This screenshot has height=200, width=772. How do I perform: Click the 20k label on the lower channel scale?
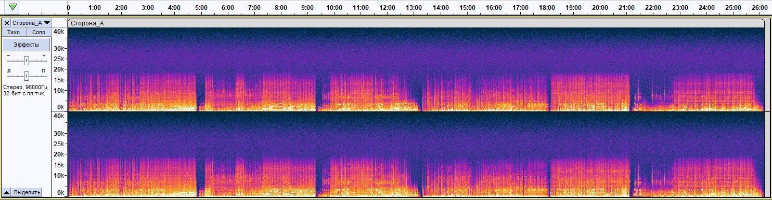[x=59, y=154]
